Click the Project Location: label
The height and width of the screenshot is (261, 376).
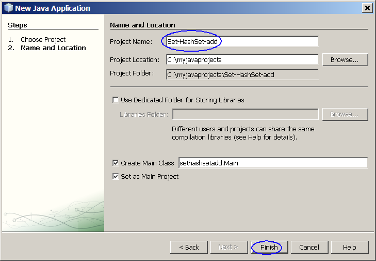[x=135, y=60]
